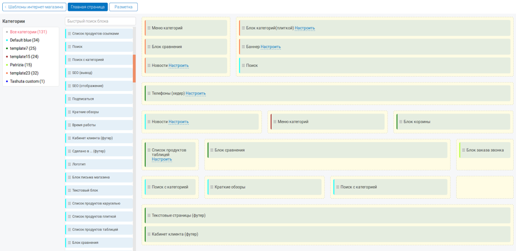Open the Главная страница tab

pyautogui.click(x=88, y=7)
